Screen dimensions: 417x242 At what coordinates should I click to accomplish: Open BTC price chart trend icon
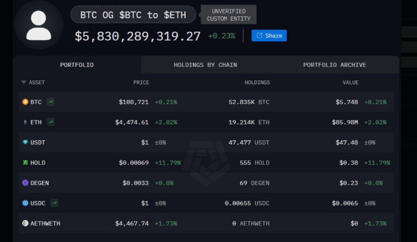[50, 102]
